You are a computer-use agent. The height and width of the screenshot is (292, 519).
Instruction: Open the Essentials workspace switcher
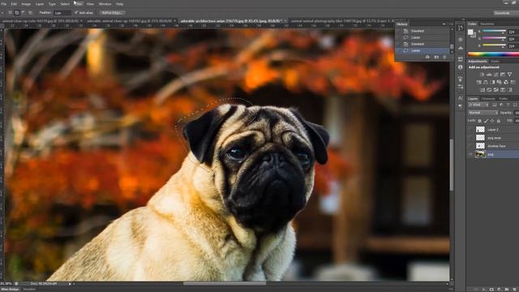505,13
